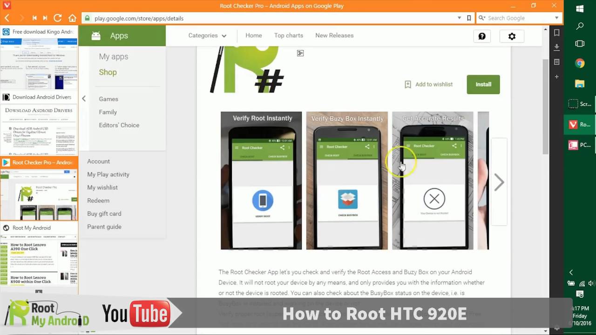Click the 3+ content rating badge
596x335 pixels.
(x=300, y=53)
